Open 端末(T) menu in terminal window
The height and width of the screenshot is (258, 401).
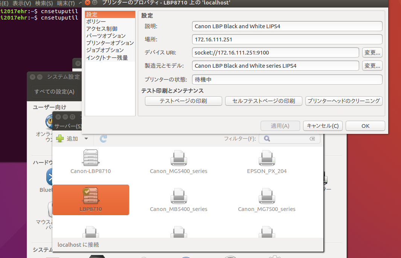click(66, 3)
